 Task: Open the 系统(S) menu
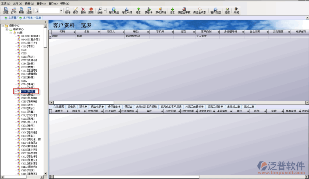[6, 4]
